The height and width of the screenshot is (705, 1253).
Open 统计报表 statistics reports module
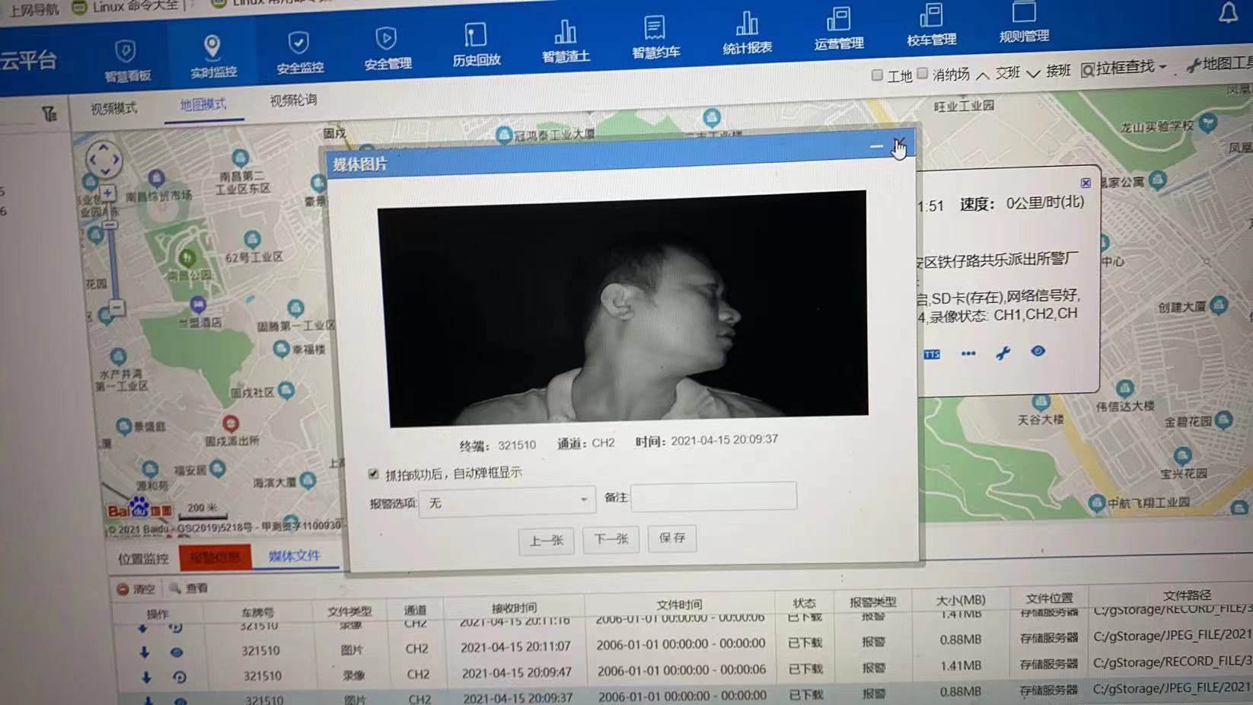pyautogui.click(x=747, y=33)
